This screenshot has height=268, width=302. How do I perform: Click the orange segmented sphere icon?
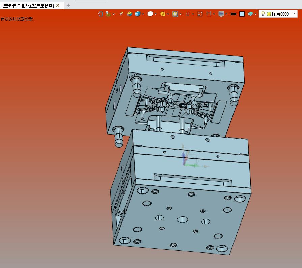[x=163, y=14]
